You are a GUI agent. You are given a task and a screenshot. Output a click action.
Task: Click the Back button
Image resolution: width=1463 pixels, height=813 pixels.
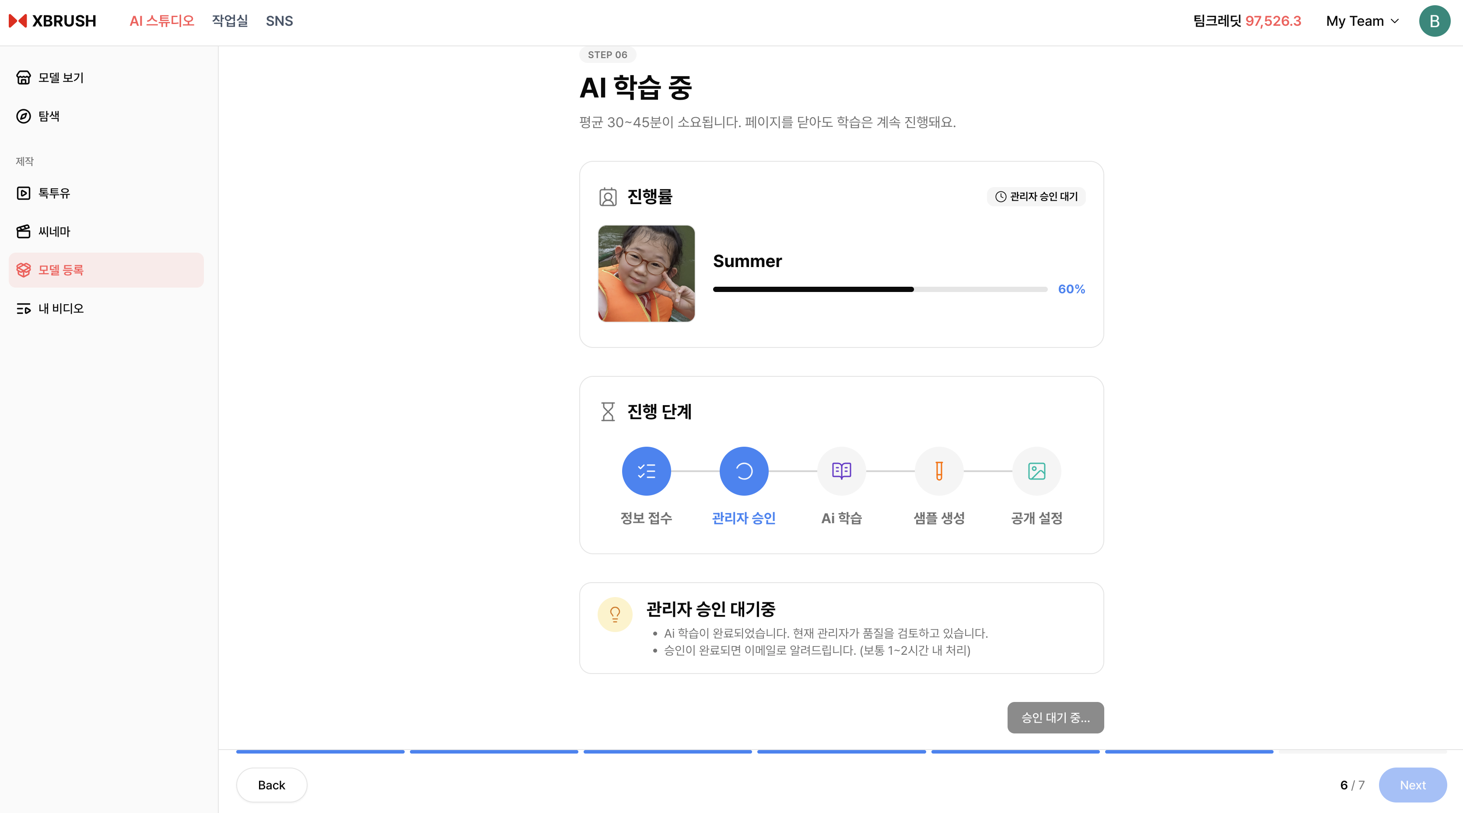point(272,785)
